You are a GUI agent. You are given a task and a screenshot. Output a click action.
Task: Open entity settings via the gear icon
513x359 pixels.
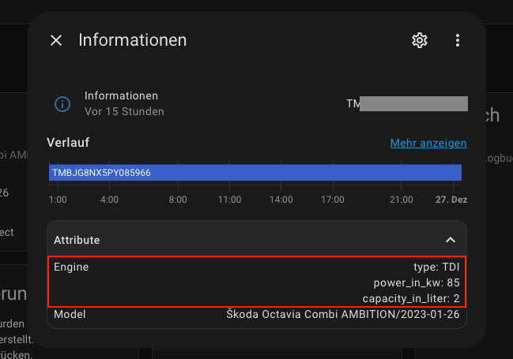click(x=420, y=40)
